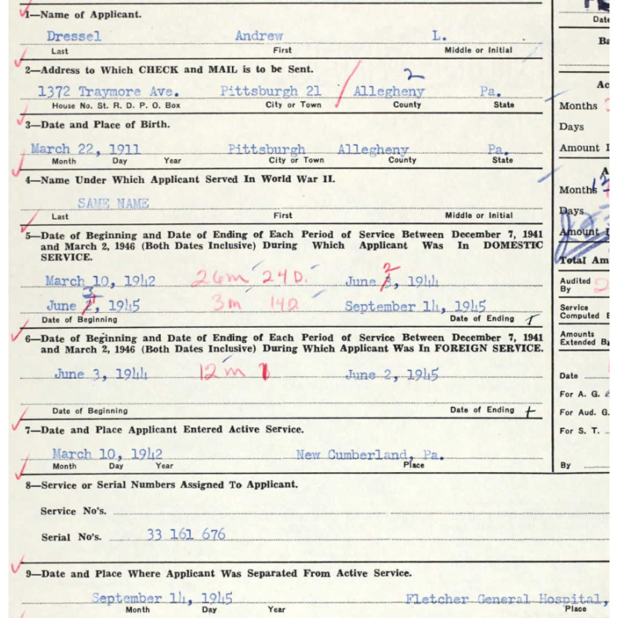The image size is (618, 618).
Task: Select domestic service start "March 10, 1942" in section 5
Action: click(100, 281)
